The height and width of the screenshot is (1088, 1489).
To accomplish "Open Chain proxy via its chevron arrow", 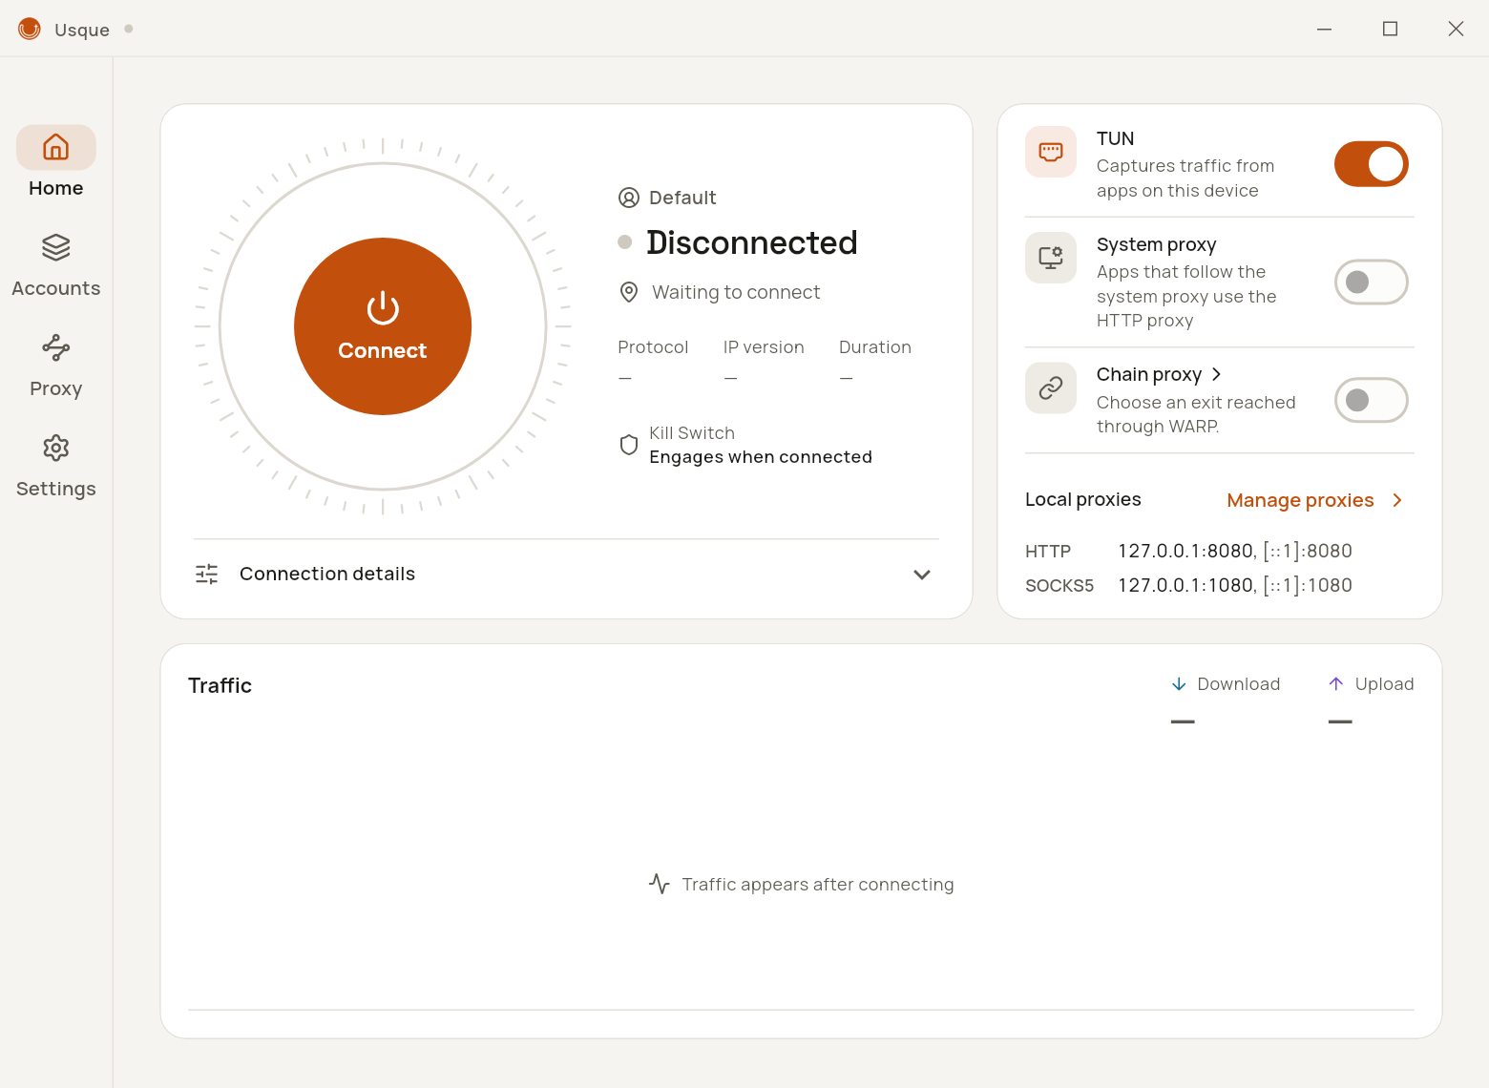I will 1216,374.
